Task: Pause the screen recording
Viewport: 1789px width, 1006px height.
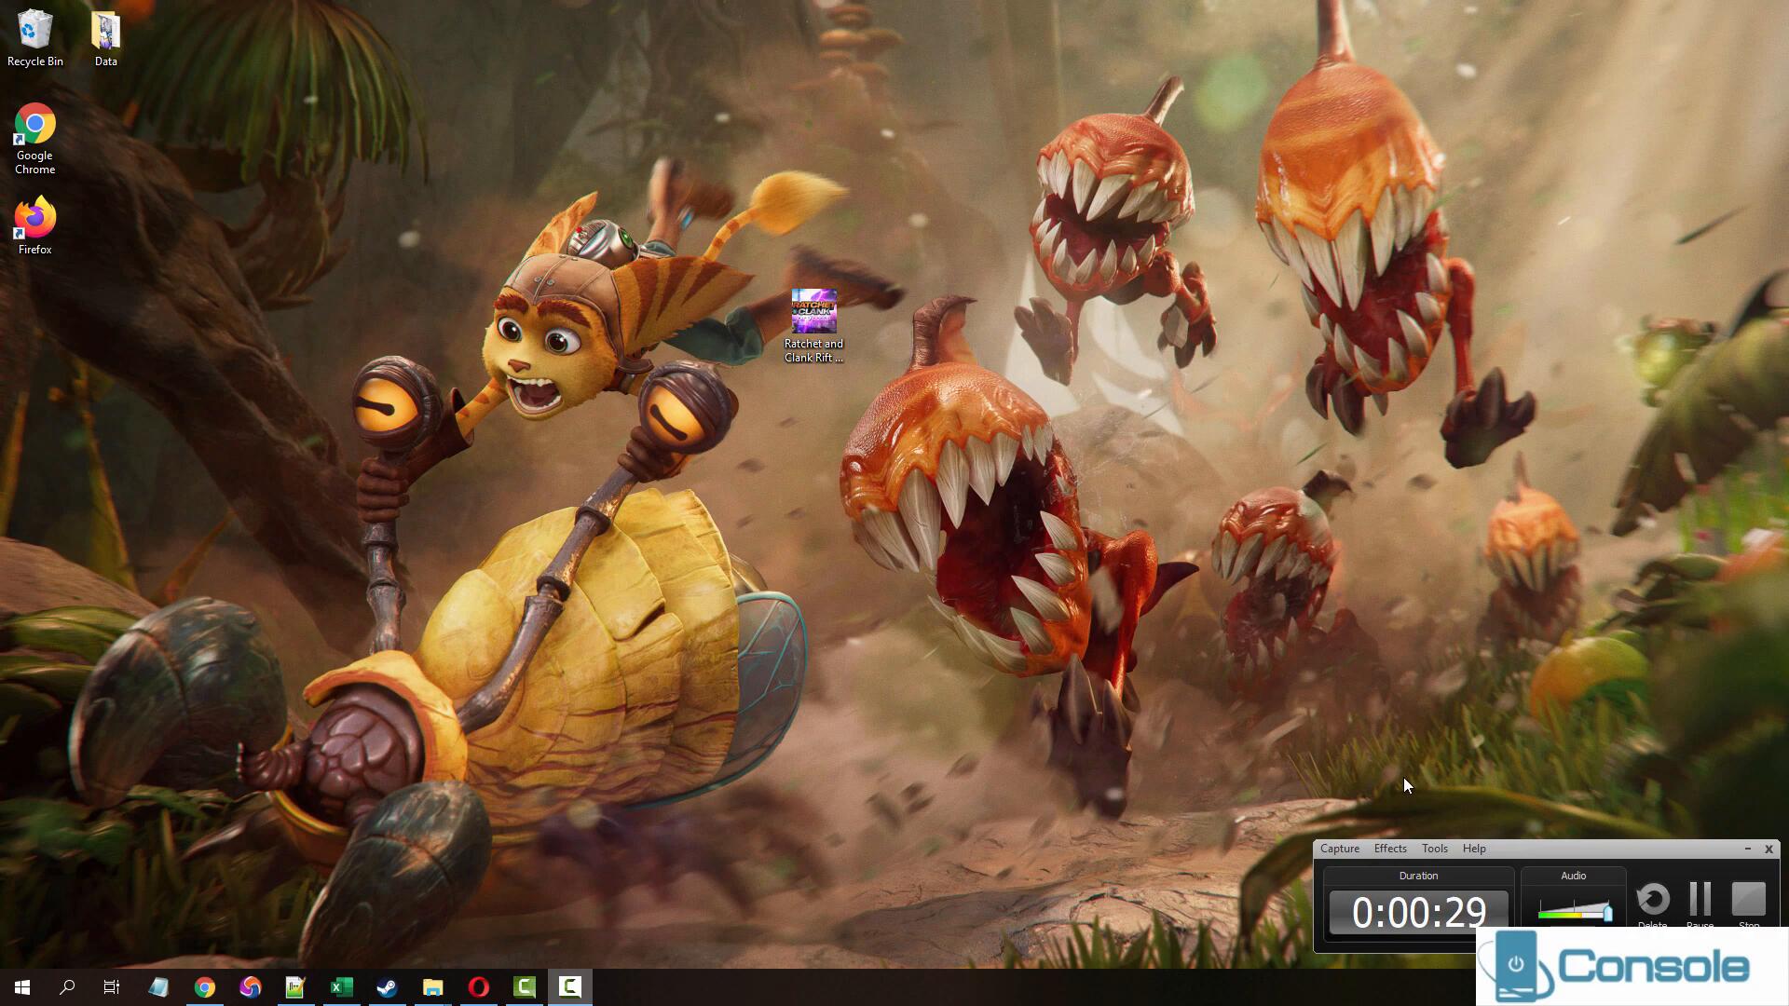Action: [x=1700, y=901]
